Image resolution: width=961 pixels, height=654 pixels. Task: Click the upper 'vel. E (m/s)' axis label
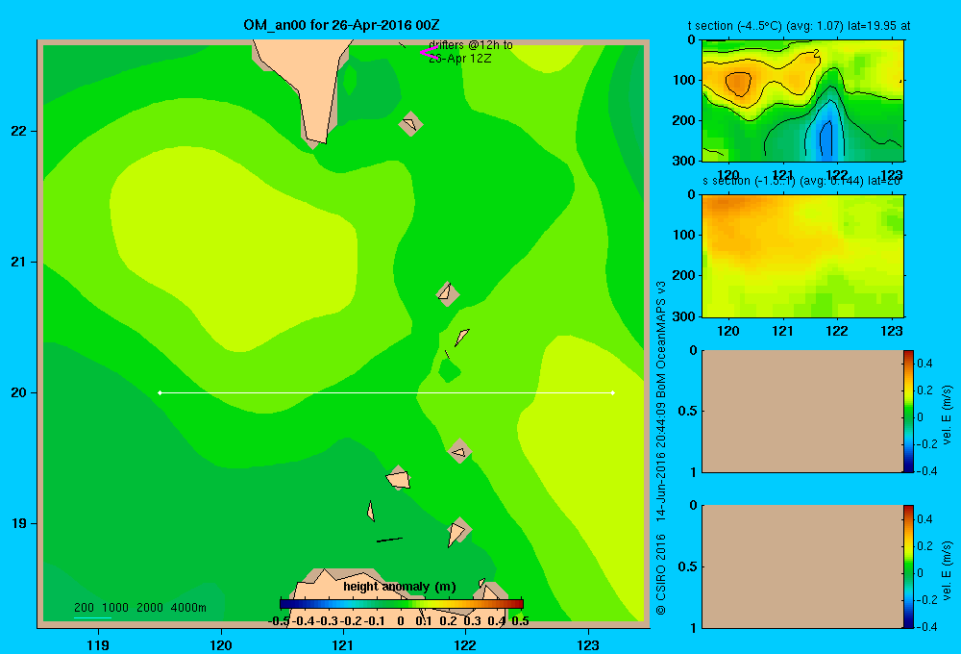pos(948,415)
